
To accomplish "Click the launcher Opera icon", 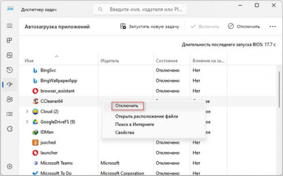I will (x=35, y=153).
